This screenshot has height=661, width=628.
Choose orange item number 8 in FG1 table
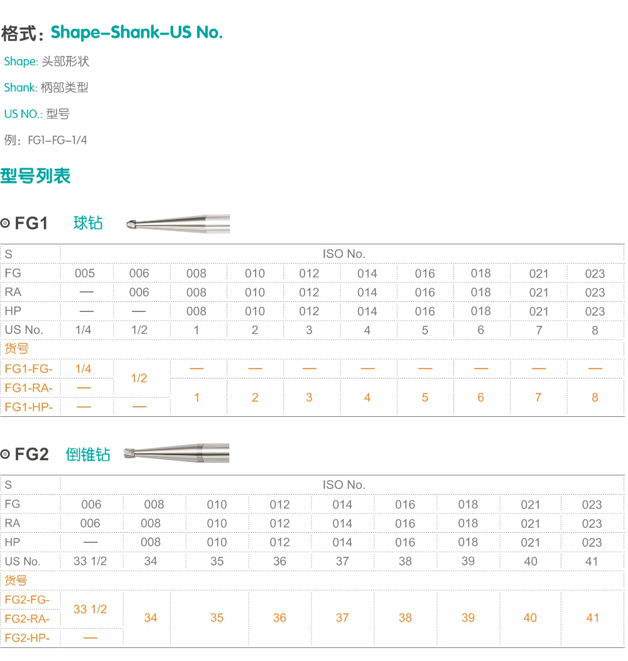pos(595,397)
